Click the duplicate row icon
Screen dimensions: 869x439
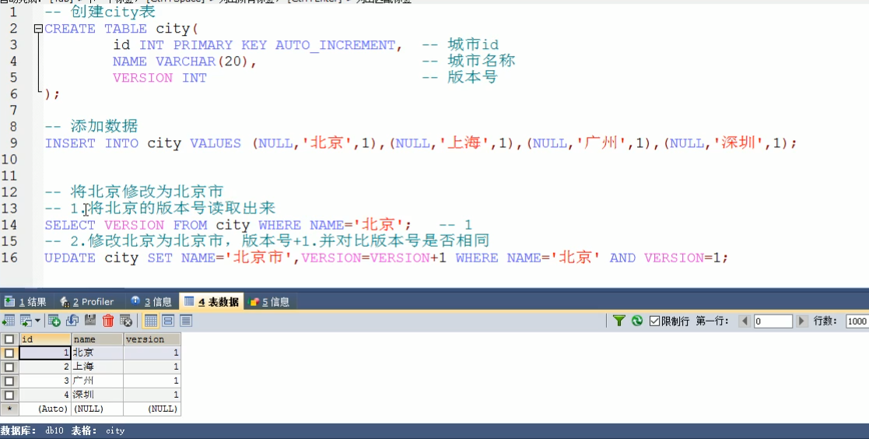[72, 321]
